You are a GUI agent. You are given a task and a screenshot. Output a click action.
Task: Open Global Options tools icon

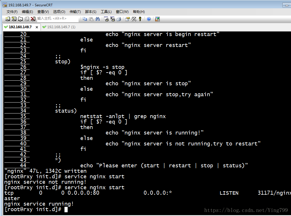tap(134, 19)
